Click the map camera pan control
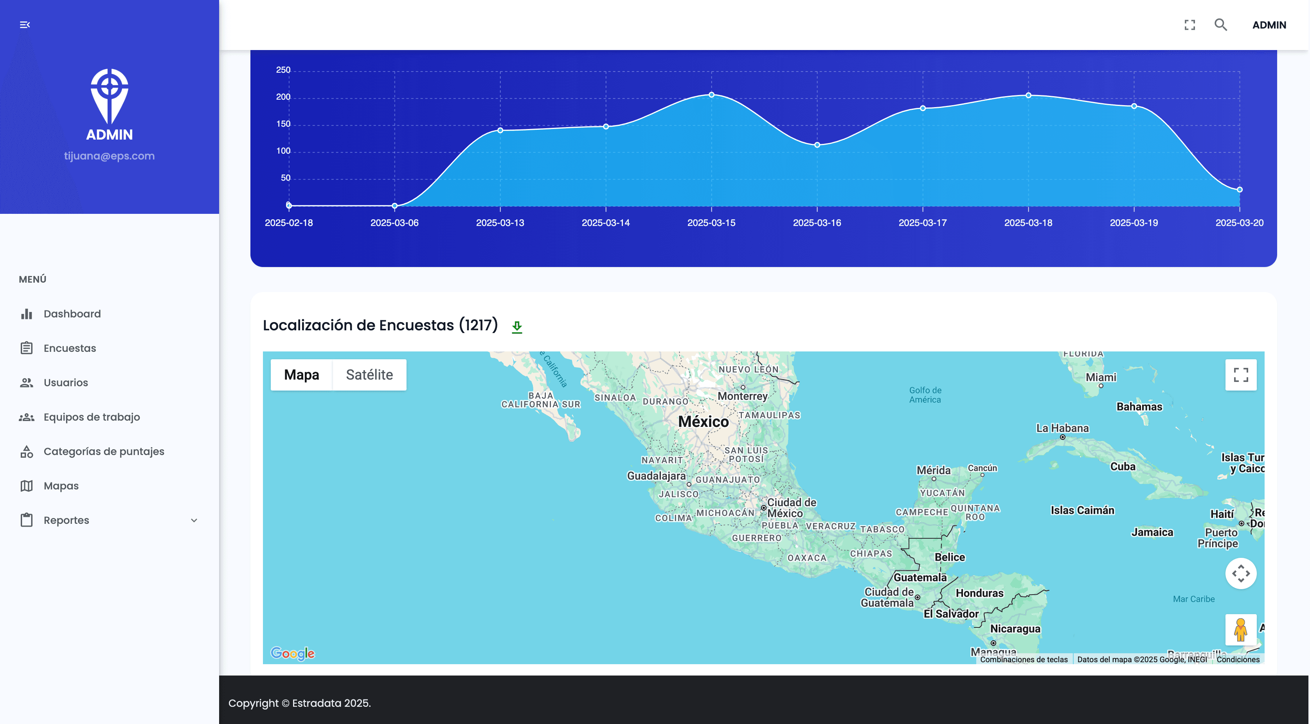 [x=1240, y=573]
